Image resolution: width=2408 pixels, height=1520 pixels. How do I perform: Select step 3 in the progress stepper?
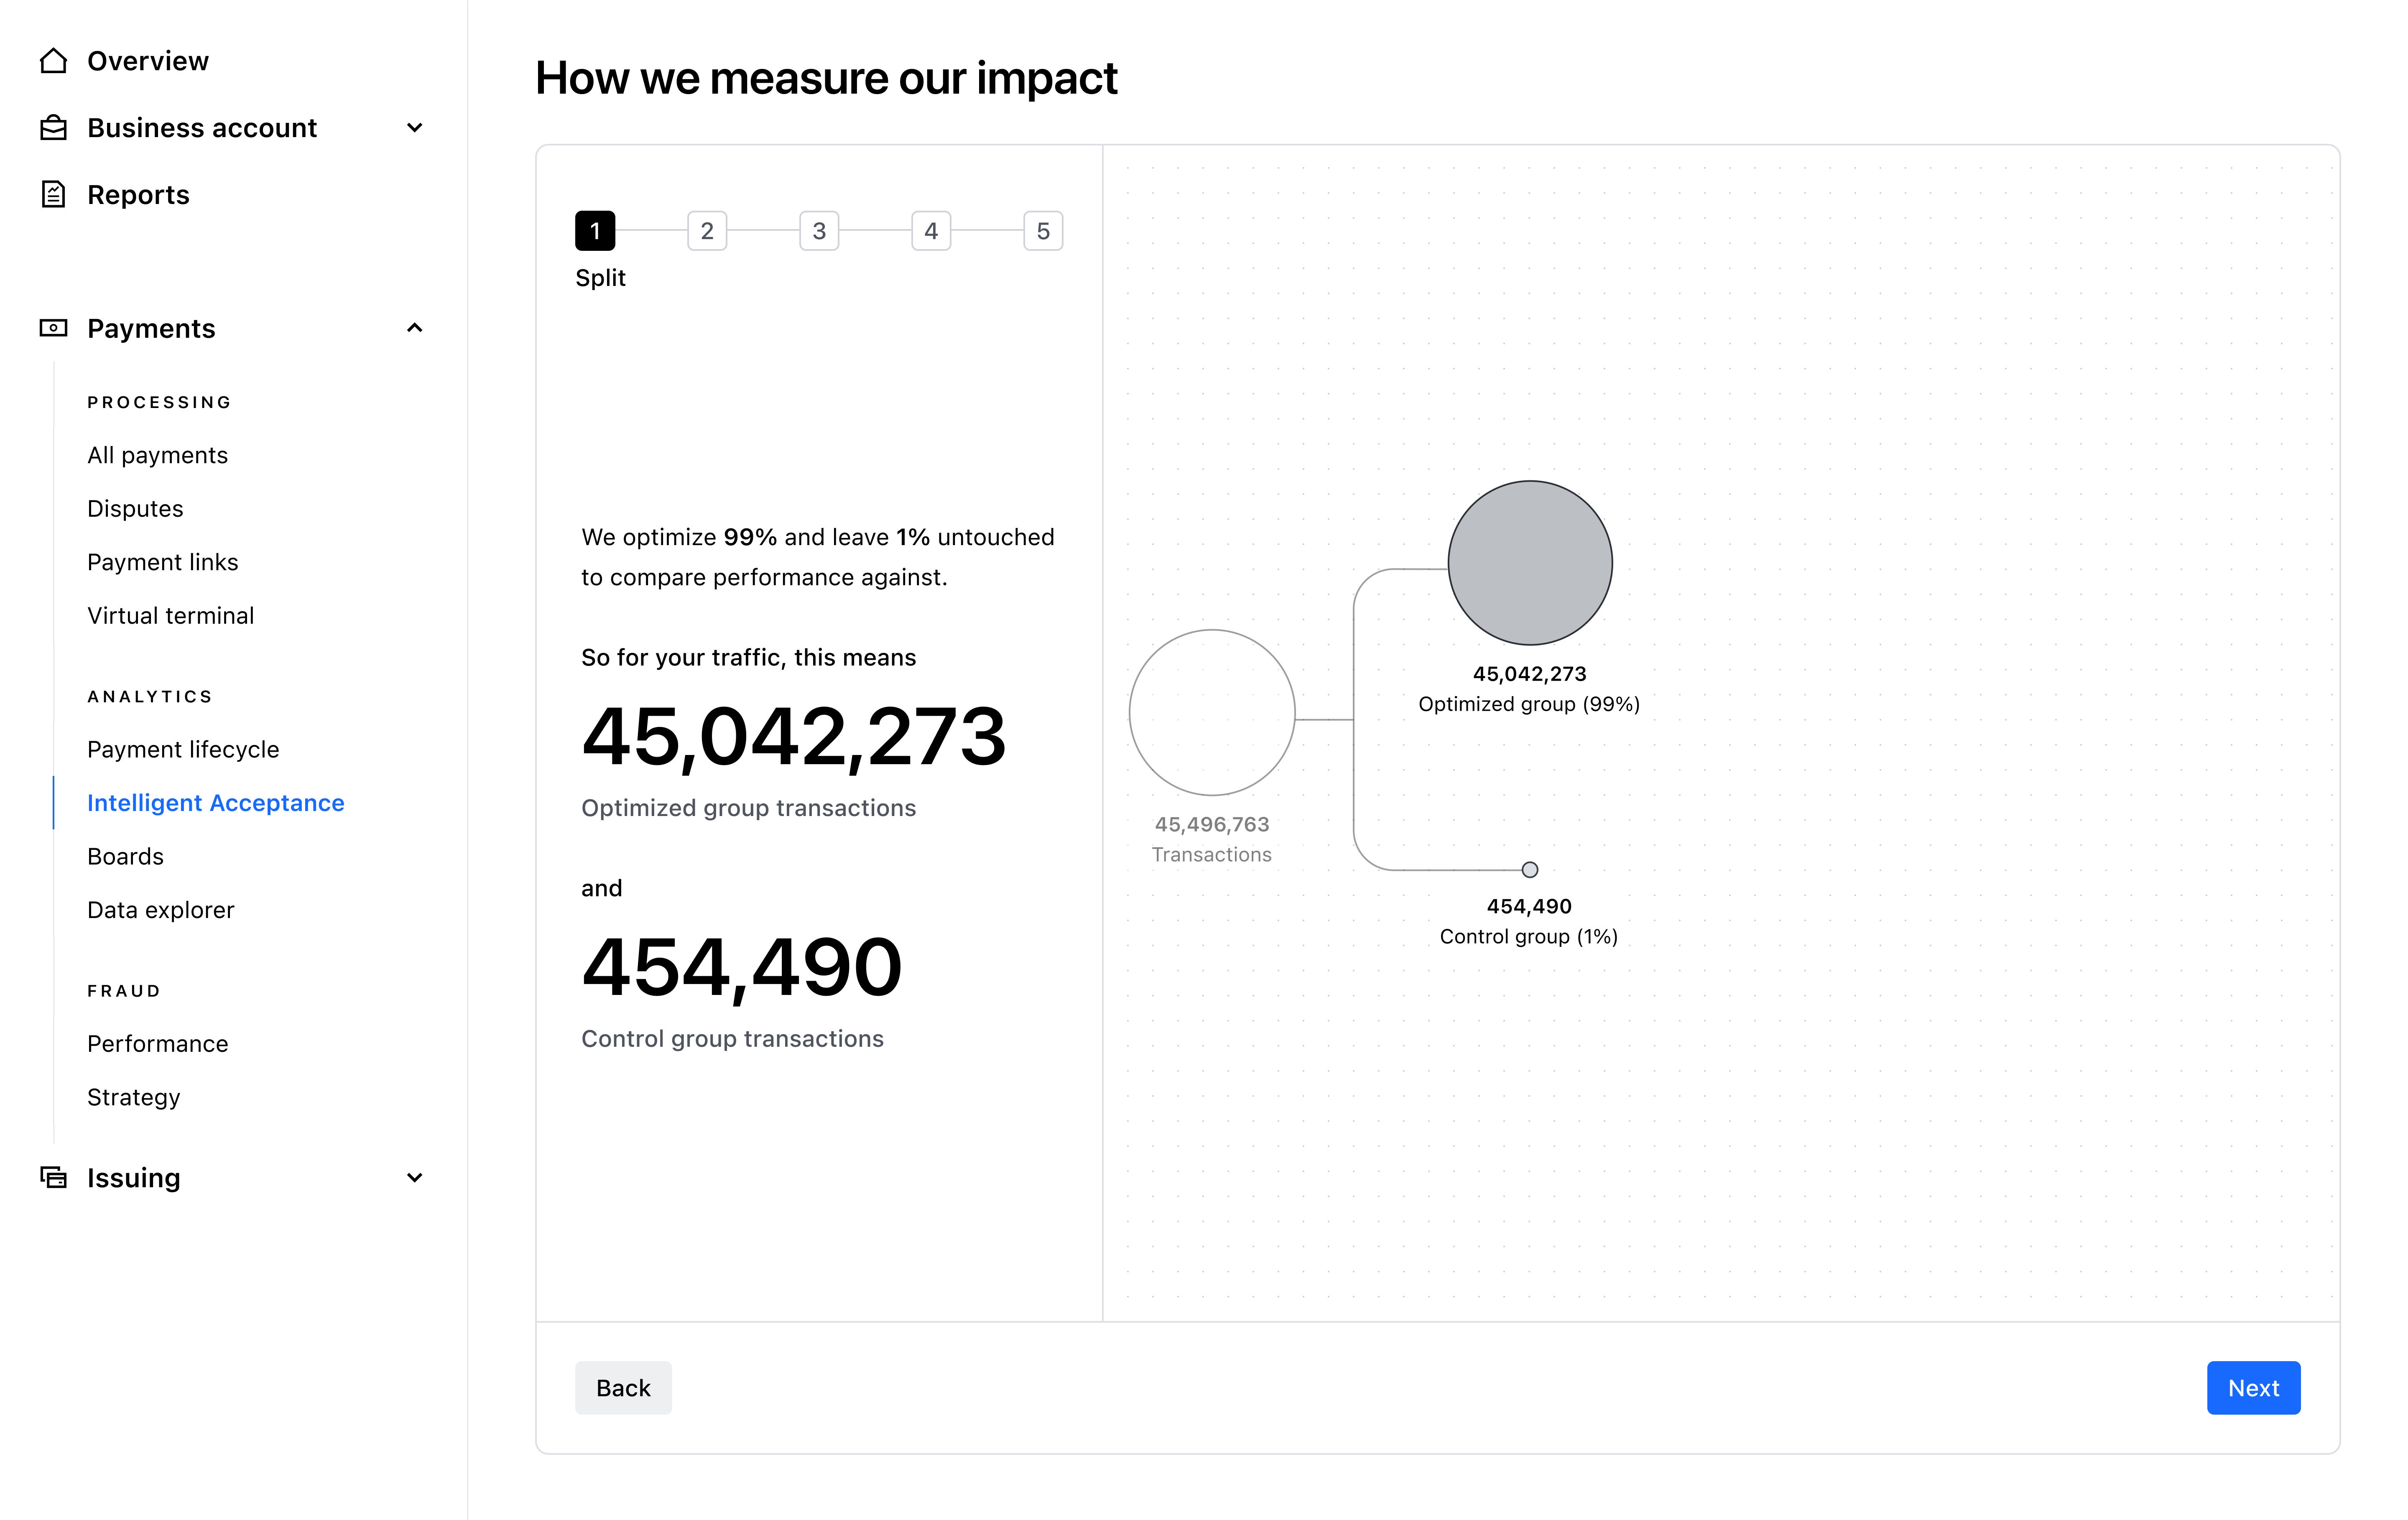point(819,231)
